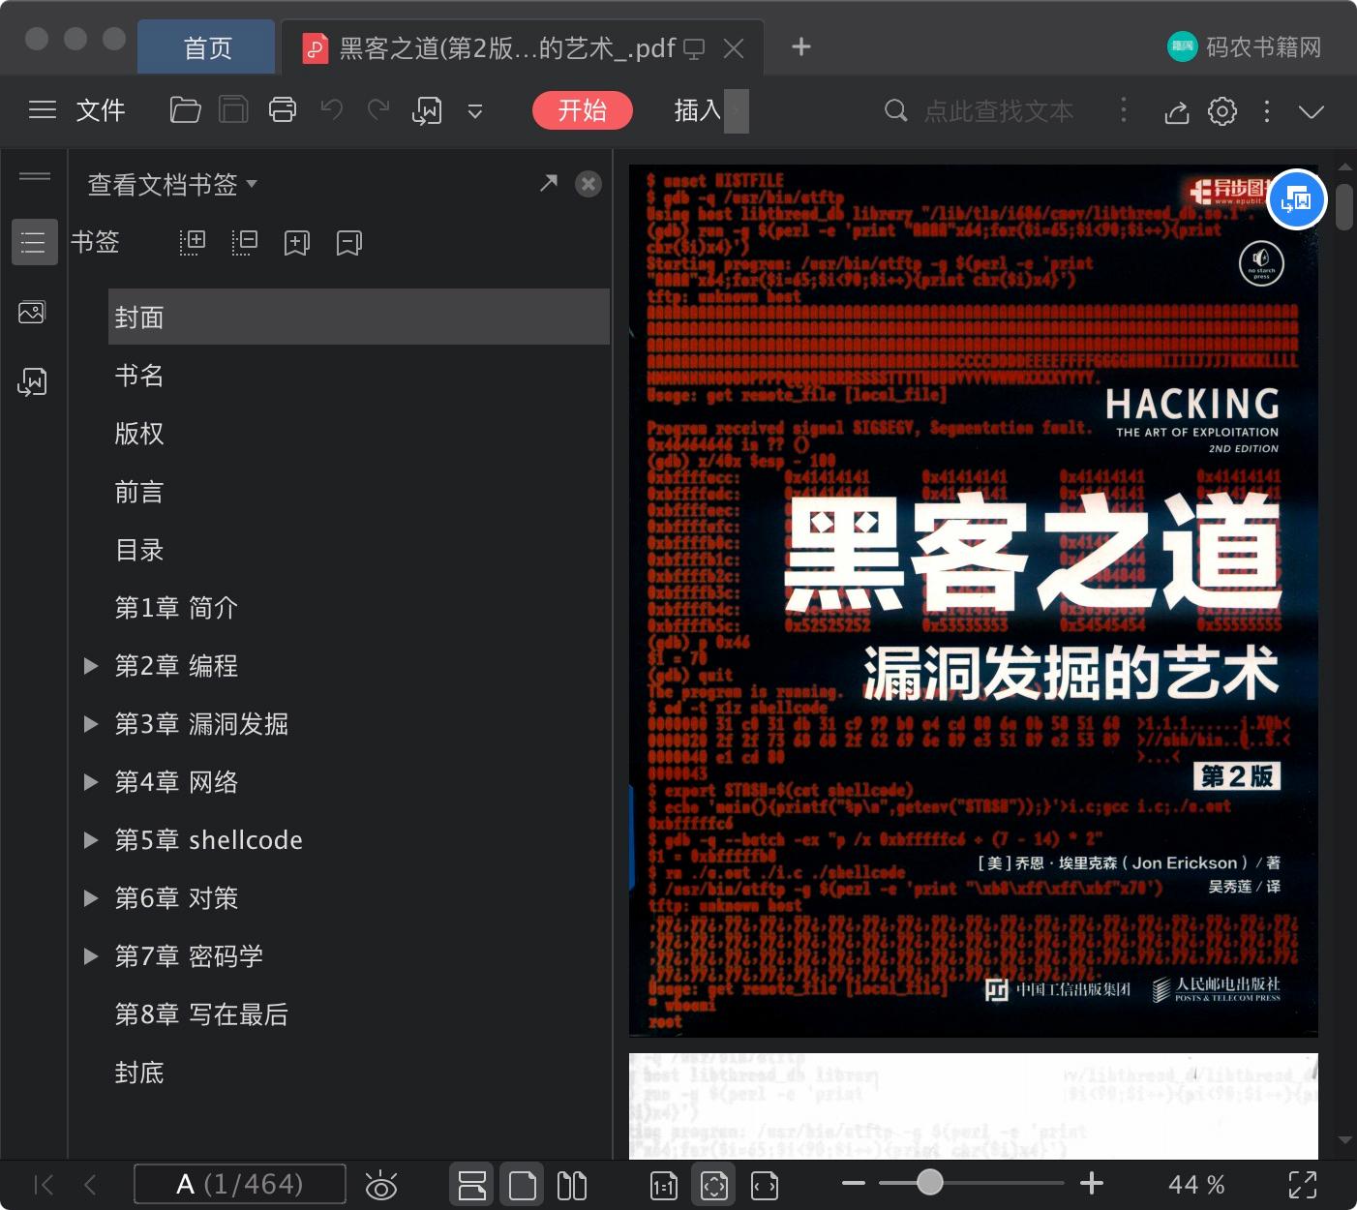
Task: Add a new bookmark icon
Action: coord(297,242)
